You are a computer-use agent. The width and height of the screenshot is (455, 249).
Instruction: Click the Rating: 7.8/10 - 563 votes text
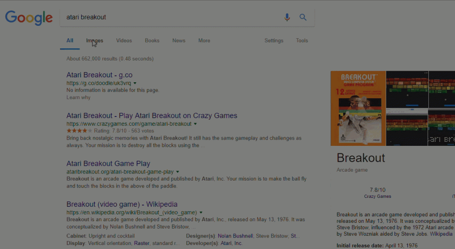click(x=124, y=131)
